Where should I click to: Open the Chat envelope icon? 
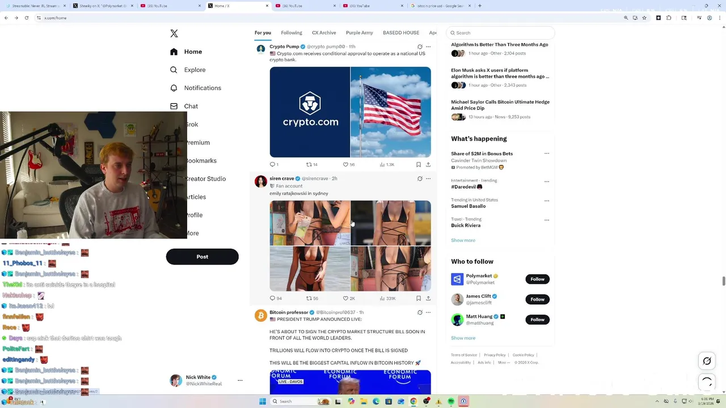click(174, 106)
